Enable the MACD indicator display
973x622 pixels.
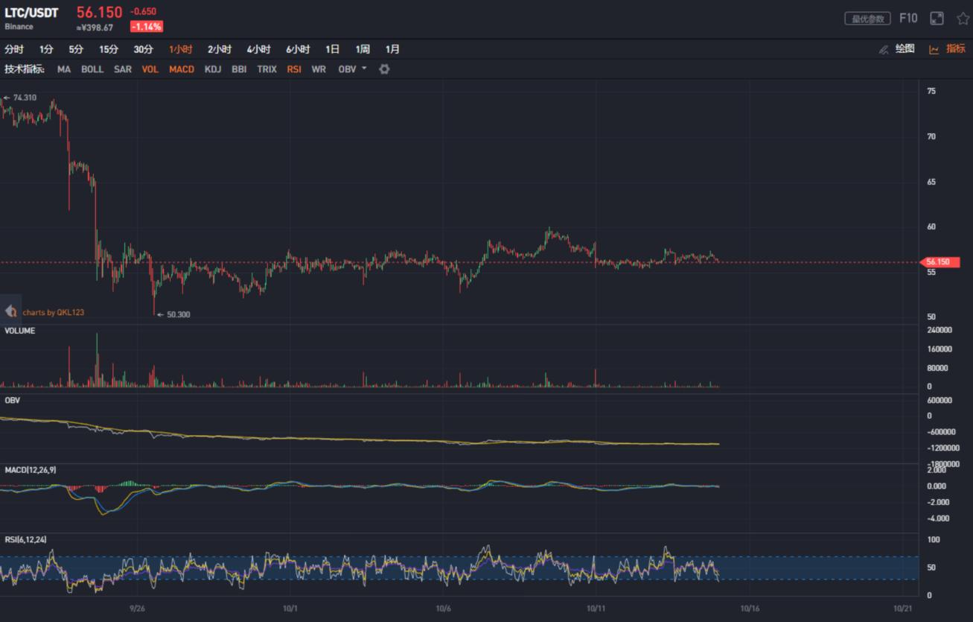(x=181, y=69)
